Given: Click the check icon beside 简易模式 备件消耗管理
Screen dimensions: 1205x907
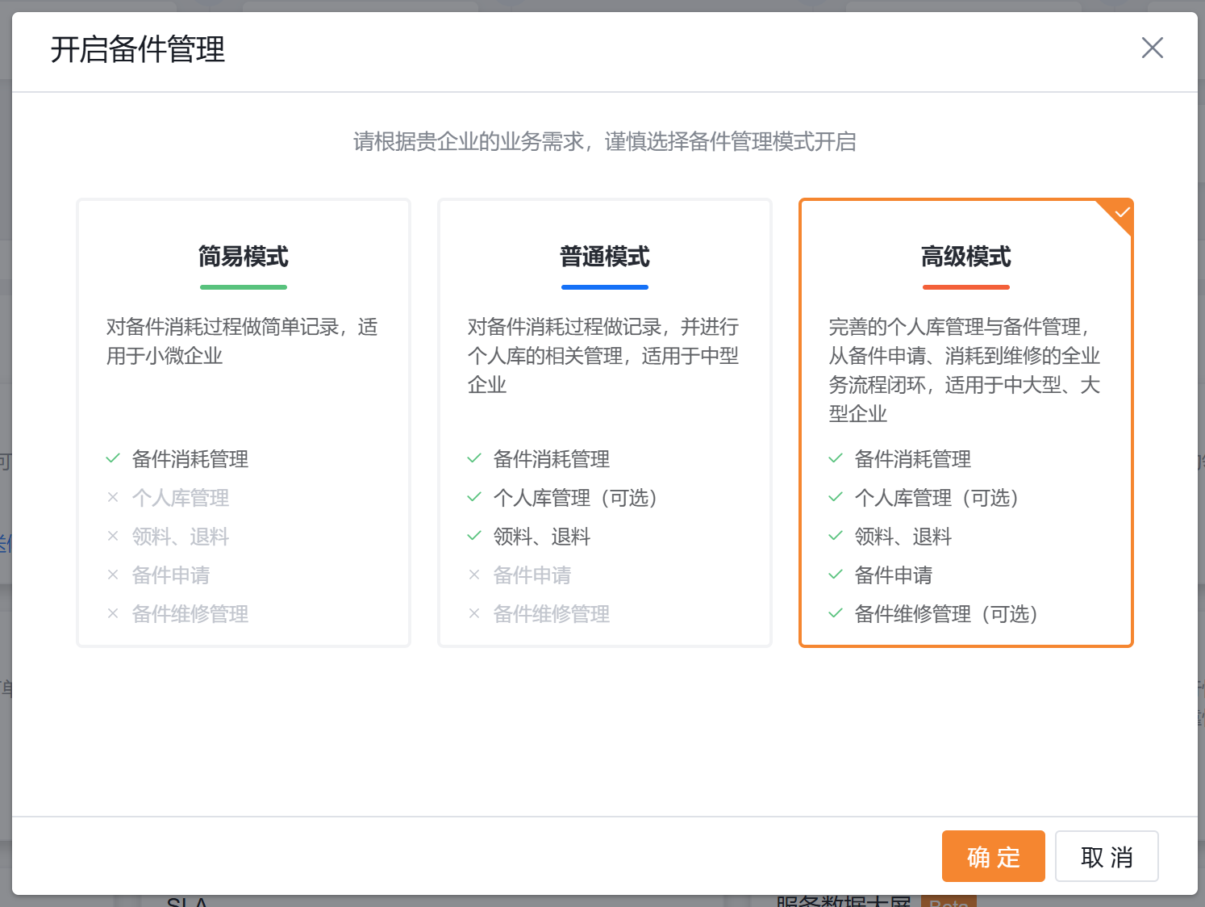Looking at the screenshot, I should click(113, 458).
